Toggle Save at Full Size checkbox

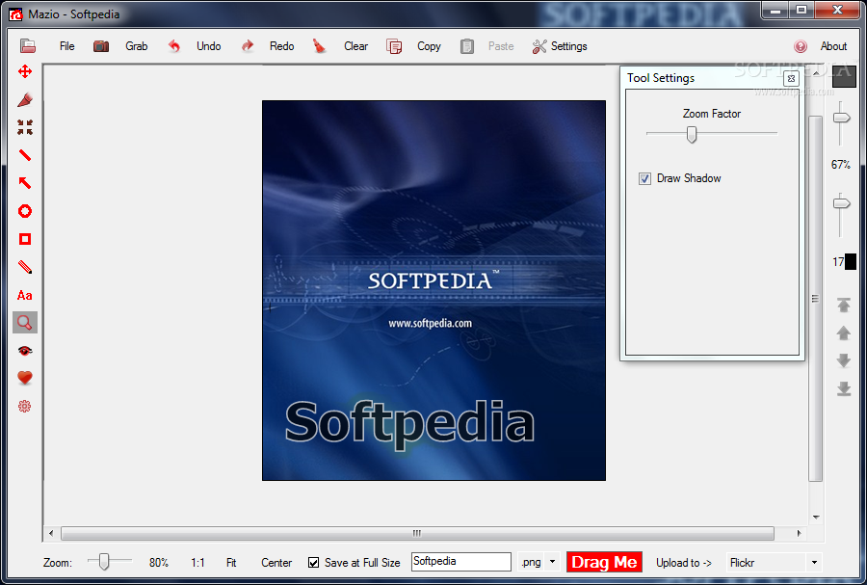(313, 562)
